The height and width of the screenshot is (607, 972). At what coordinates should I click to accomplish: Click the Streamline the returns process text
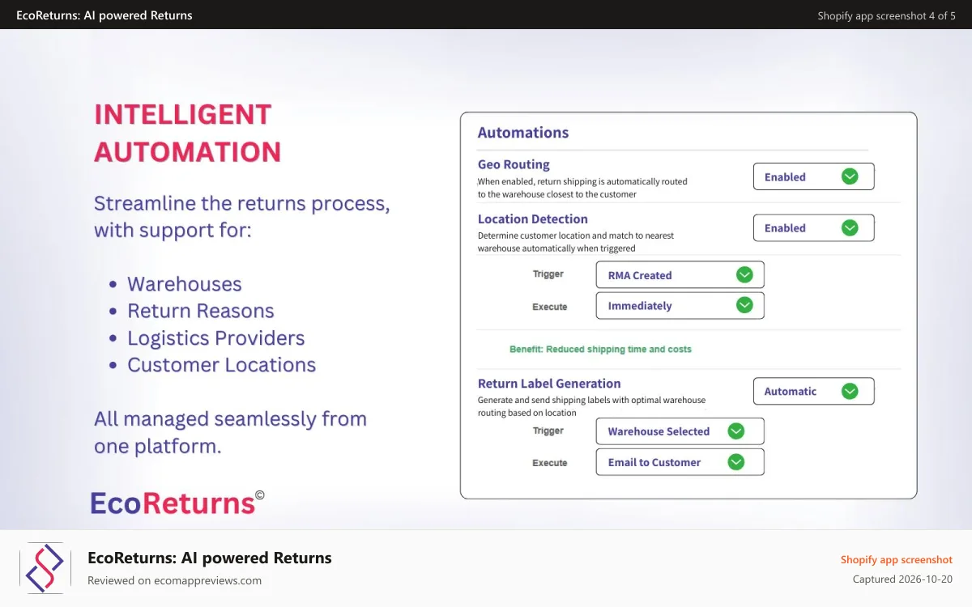(242, 217)
